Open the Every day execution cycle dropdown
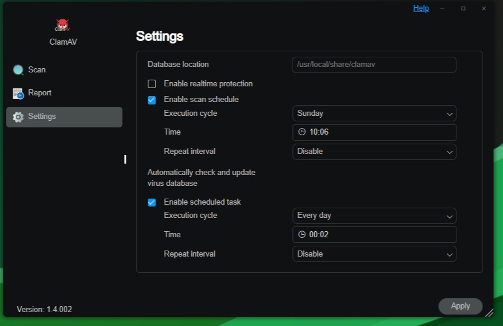This screenshot has height=326, width=503. pyautogui.click(x=374, y=216)
